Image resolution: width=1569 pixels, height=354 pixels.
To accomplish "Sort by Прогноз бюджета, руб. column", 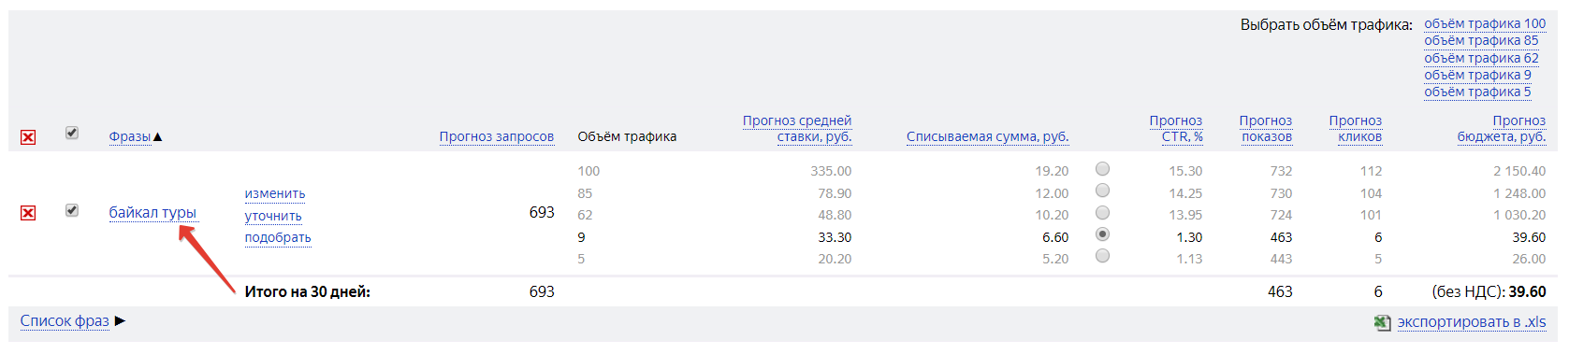I will (x=1502, y=128).
